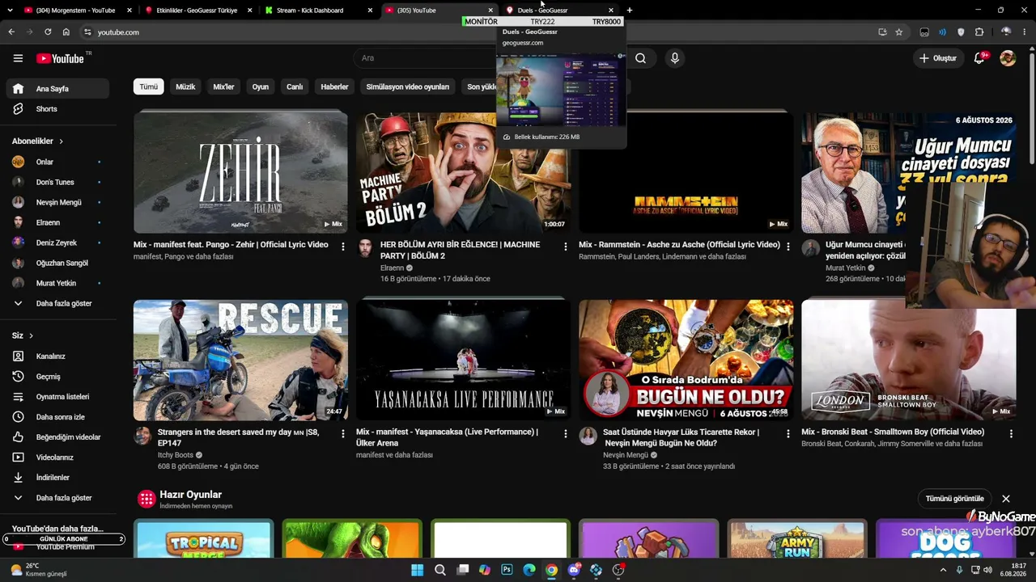The height and width of the screenshot is (582, 1036).
Task: Go to Ana Sayfa in the sidebar
Action: pyautogui.click(x=57, y=89)
